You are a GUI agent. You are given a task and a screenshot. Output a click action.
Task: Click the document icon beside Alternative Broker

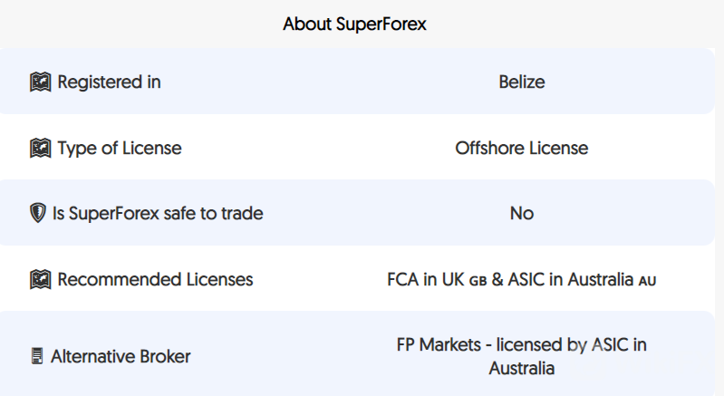pos(36,357)
